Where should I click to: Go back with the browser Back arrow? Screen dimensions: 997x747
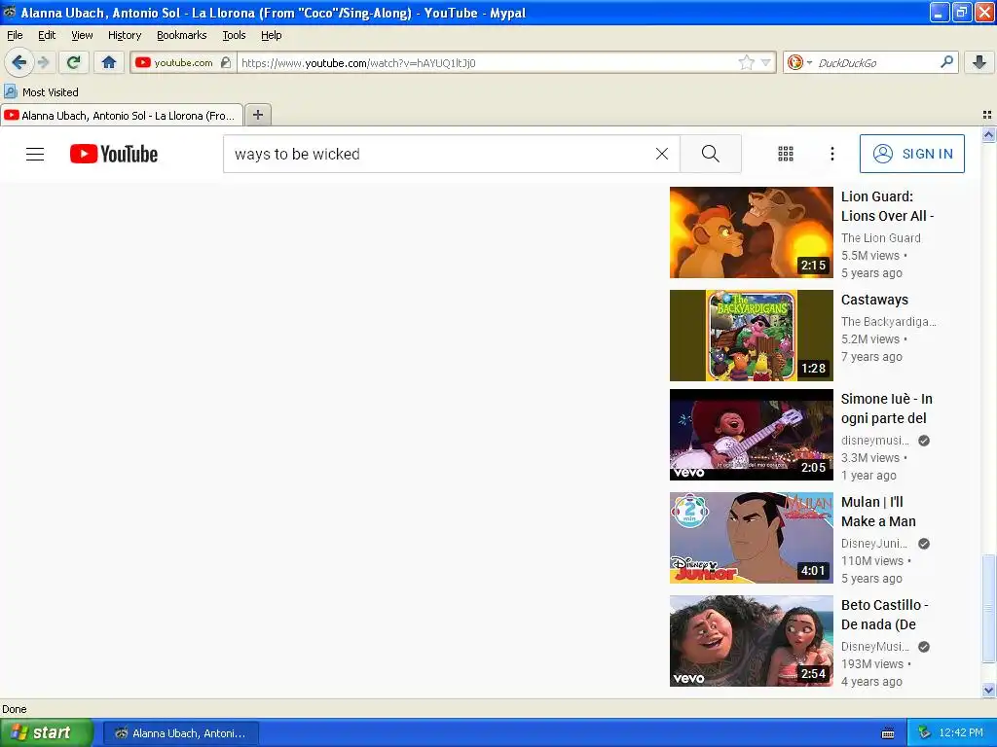[18, 62]
